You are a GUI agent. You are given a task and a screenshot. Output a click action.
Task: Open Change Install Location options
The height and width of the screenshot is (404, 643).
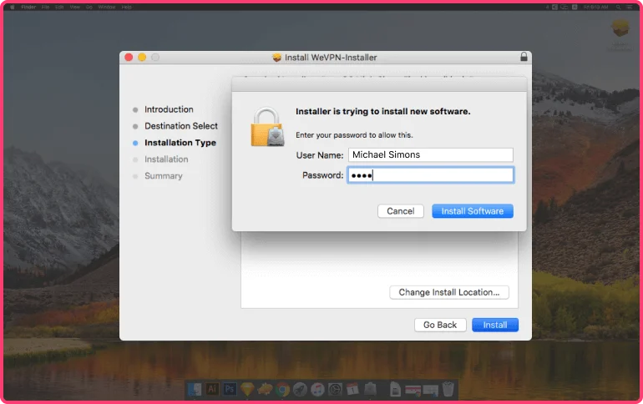point(449,292)
